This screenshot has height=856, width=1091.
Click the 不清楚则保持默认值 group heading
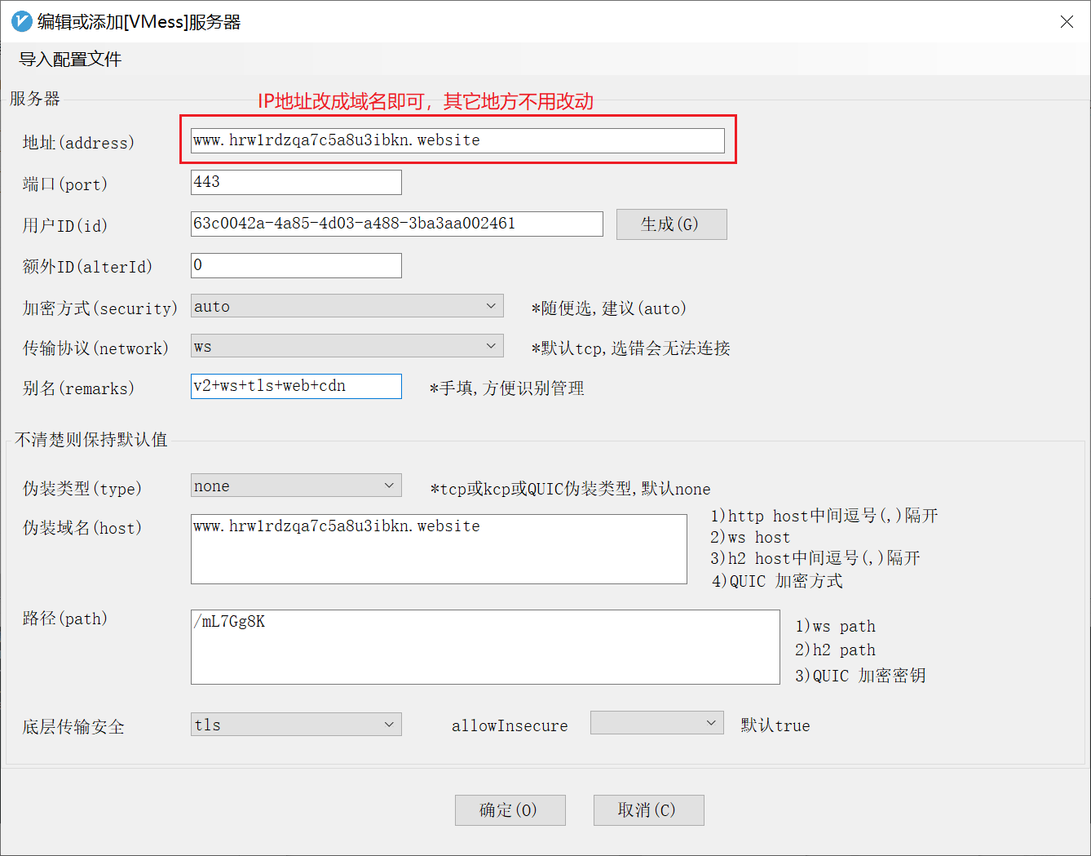coord(91,440)
